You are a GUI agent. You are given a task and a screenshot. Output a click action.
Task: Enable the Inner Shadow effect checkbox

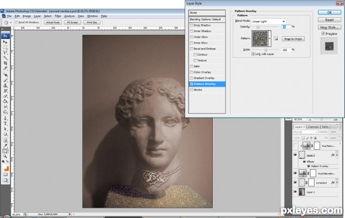click(191, 31)
